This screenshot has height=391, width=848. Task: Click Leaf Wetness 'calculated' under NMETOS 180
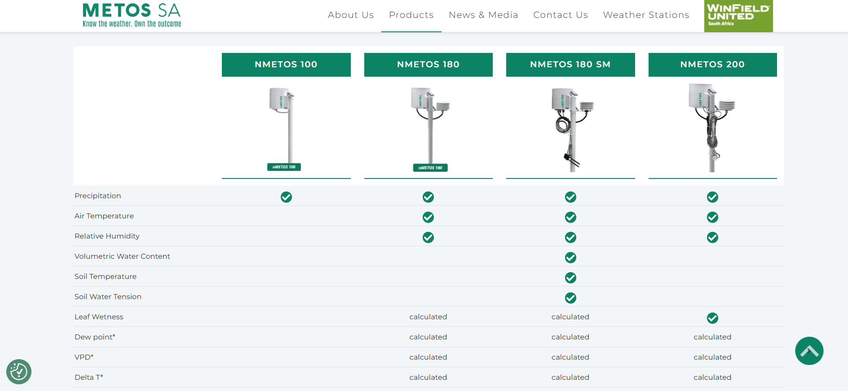click(x=428, y=317)
